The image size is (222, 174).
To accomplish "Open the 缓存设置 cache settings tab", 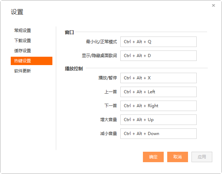I will (23, 51).
